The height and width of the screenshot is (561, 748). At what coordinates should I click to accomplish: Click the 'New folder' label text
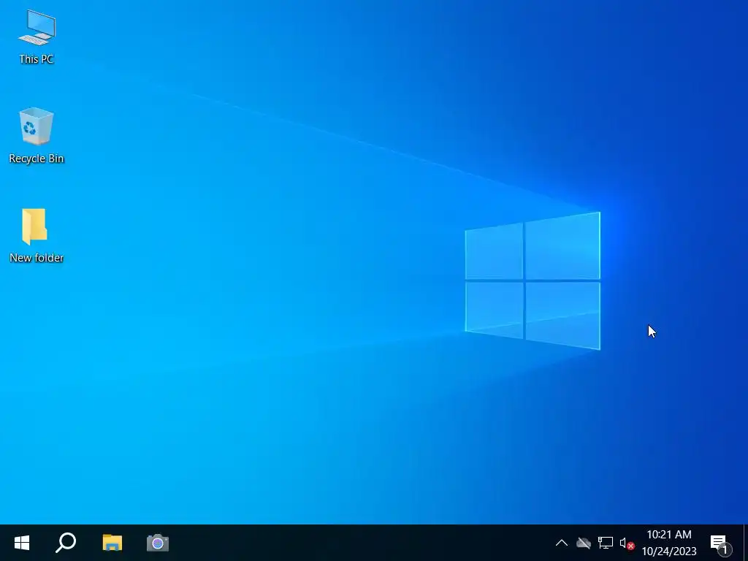[37, 258]
